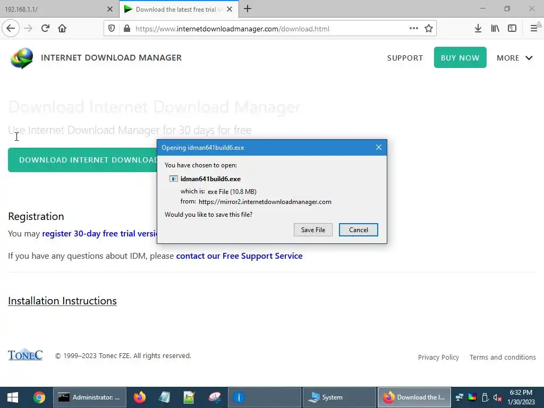Close the 192.168.1.1 tab
This screenshot has height=408, width=544.
109,10
